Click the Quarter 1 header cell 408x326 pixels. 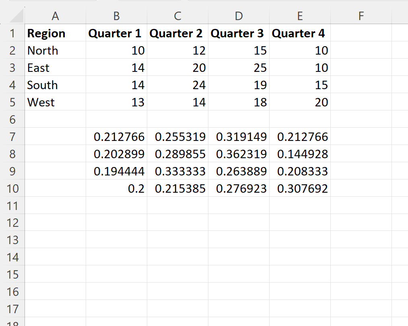[x=115, y=33]
